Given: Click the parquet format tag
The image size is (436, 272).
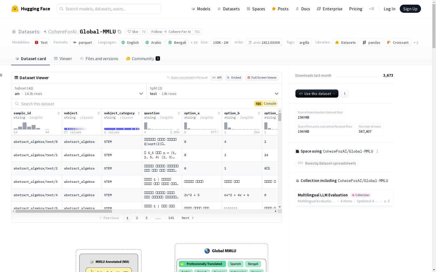Looking at the screenshot, I should (x=82, y=42).
